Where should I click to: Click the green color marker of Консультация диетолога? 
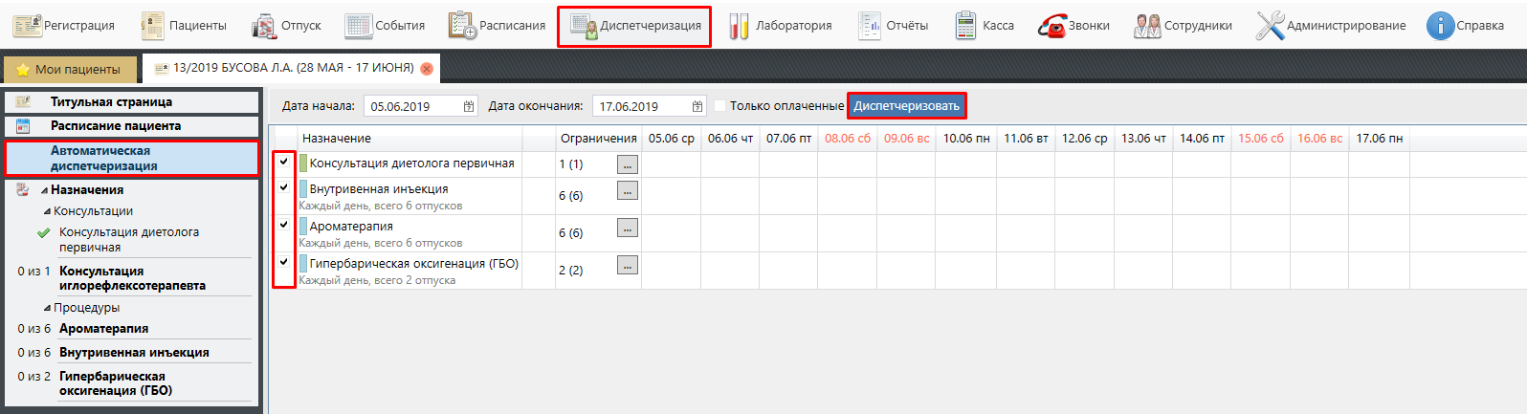(x=303, y=163)
